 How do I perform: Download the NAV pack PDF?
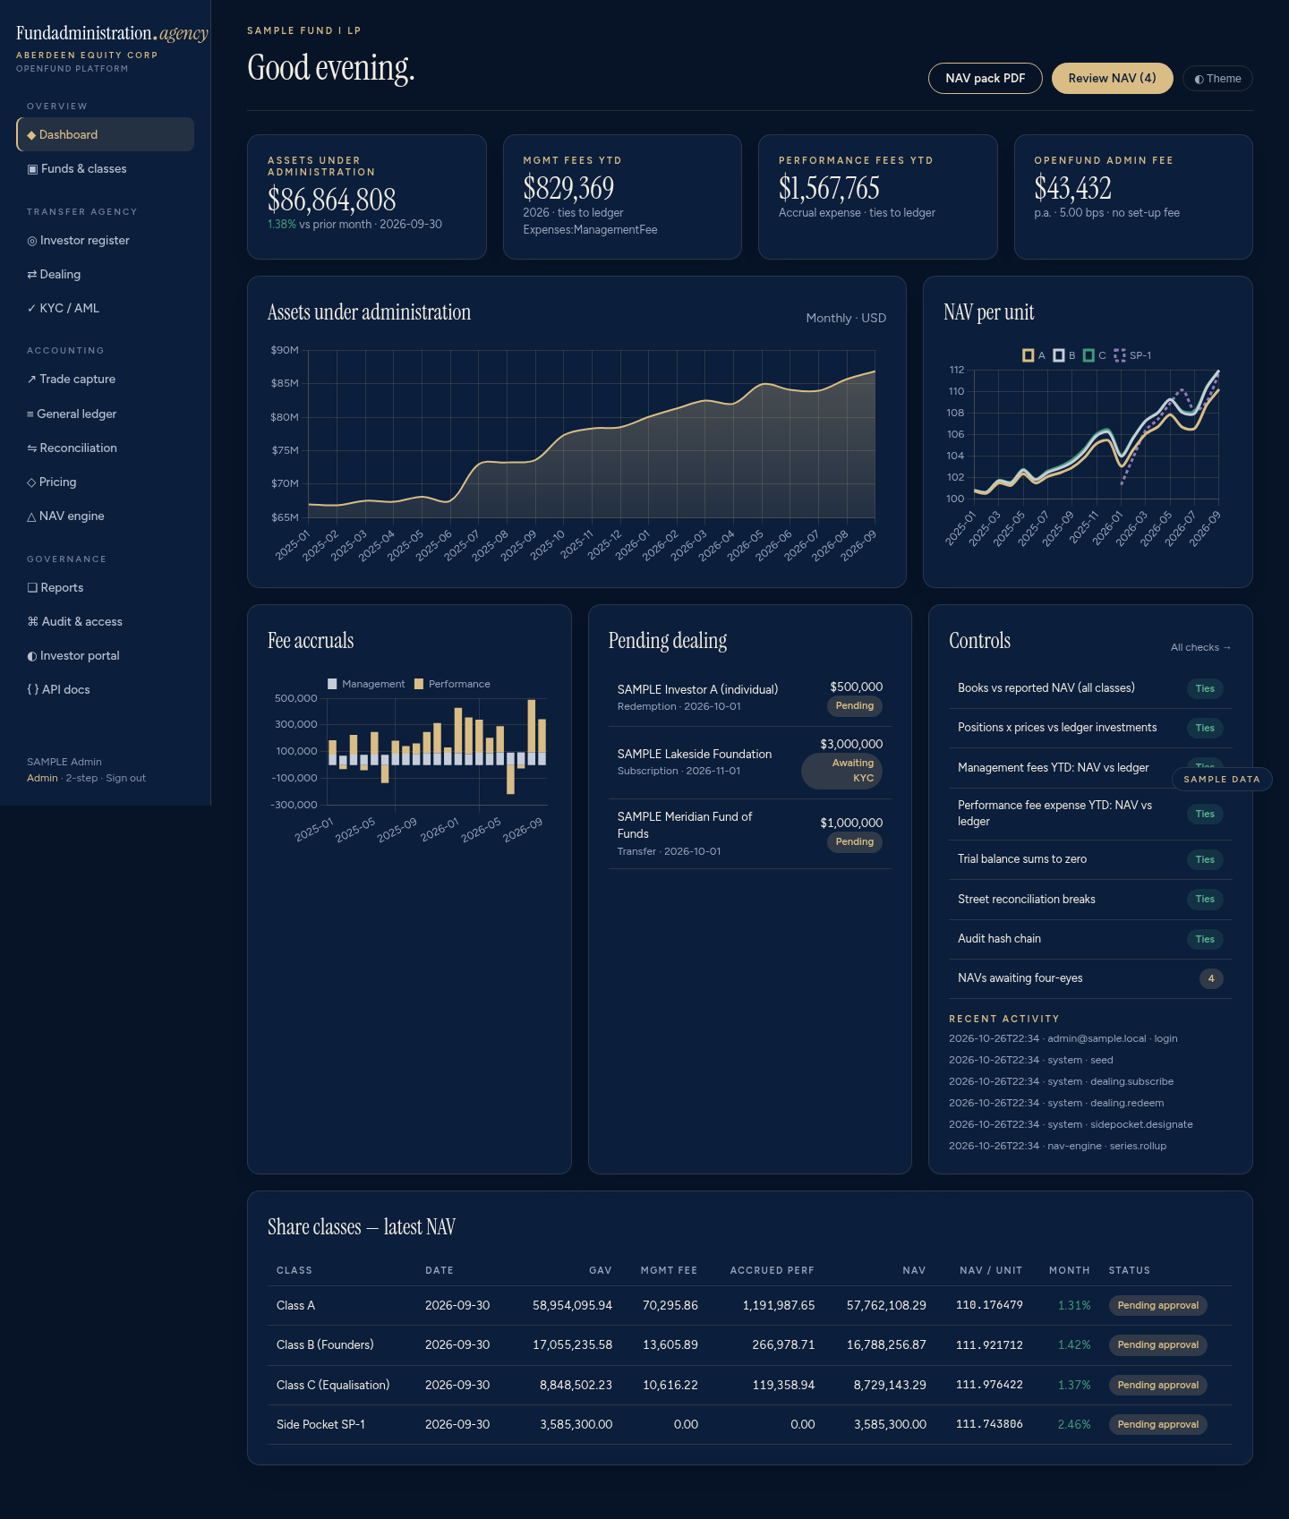986,78
